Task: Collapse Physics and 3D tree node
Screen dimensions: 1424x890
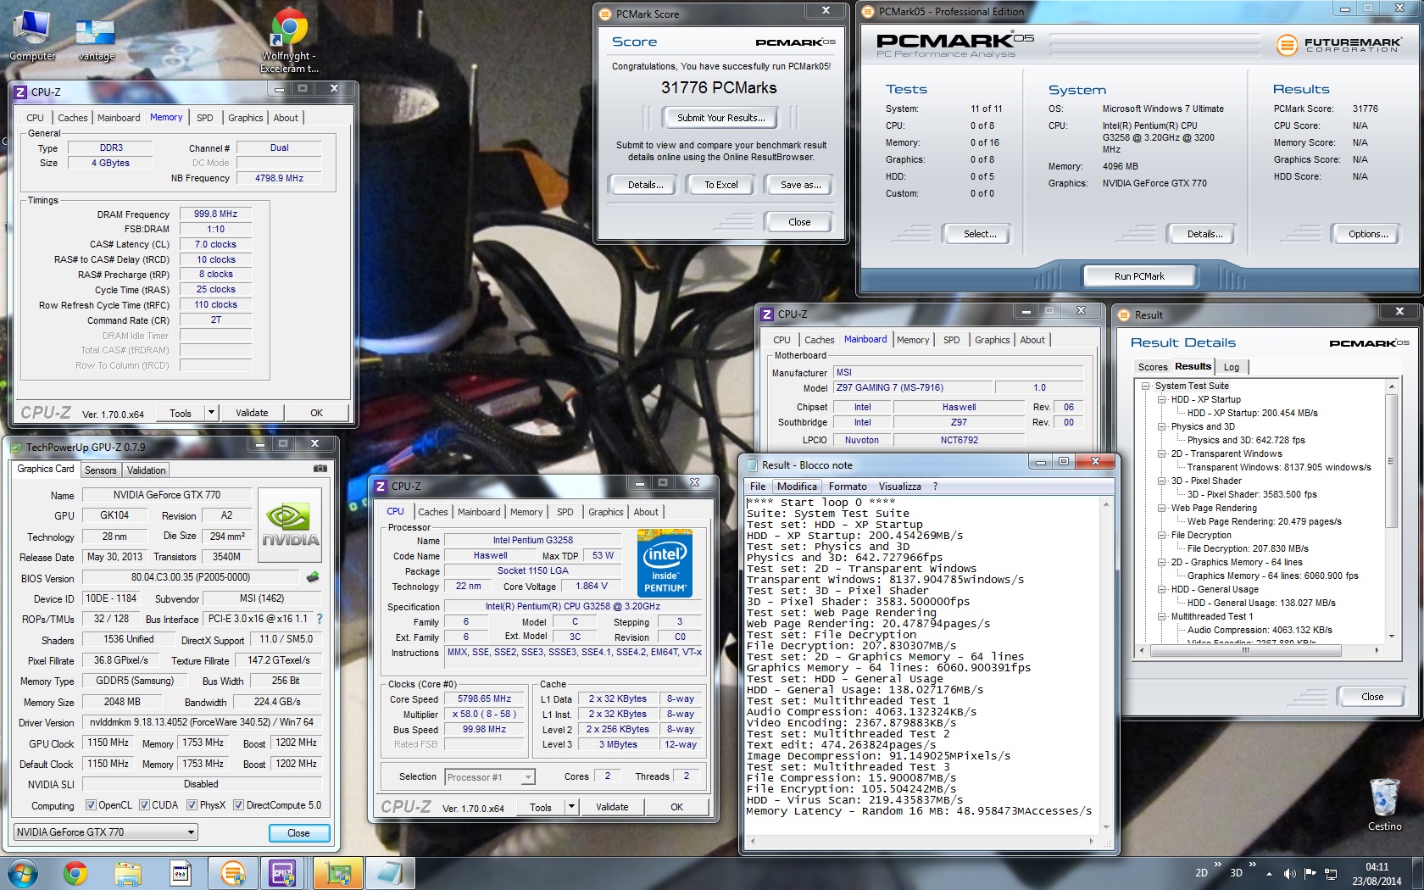Action: pos(1161,426)
